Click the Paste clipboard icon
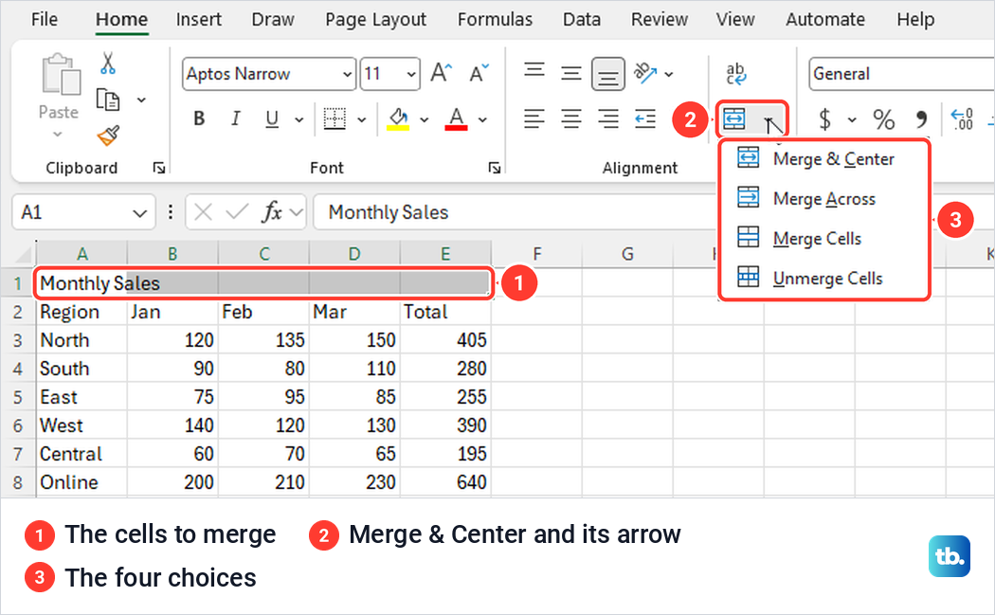The width and height of the screenshot is (995, 615). tap(61, 74)
